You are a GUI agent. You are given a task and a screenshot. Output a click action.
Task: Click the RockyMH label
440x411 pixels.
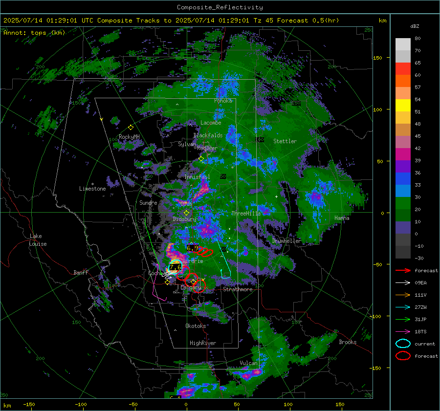coord(129,137)
